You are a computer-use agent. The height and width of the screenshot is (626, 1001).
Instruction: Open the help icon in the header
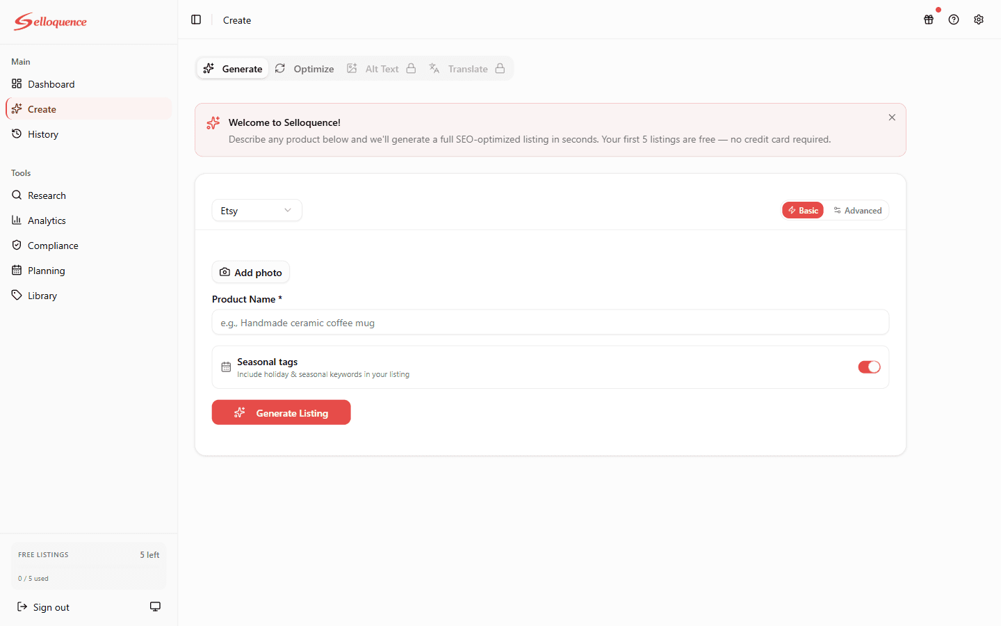(x=954, y=19)
